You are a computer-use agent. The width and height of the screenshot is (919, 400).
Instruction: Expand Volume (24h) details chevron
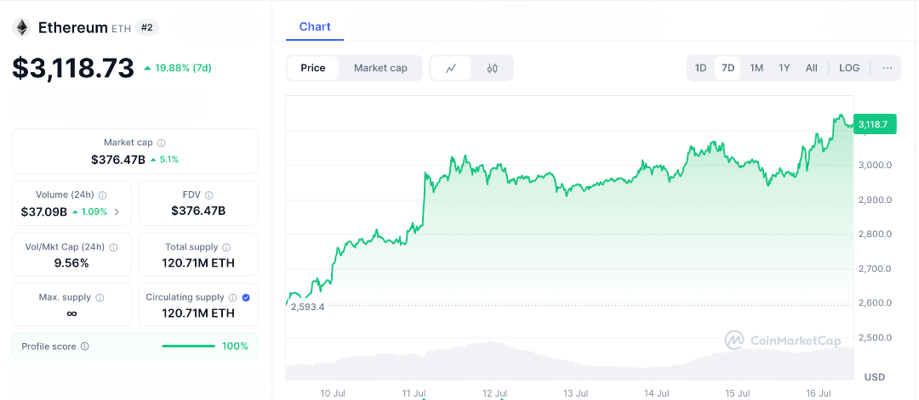[x=117, y=212]
